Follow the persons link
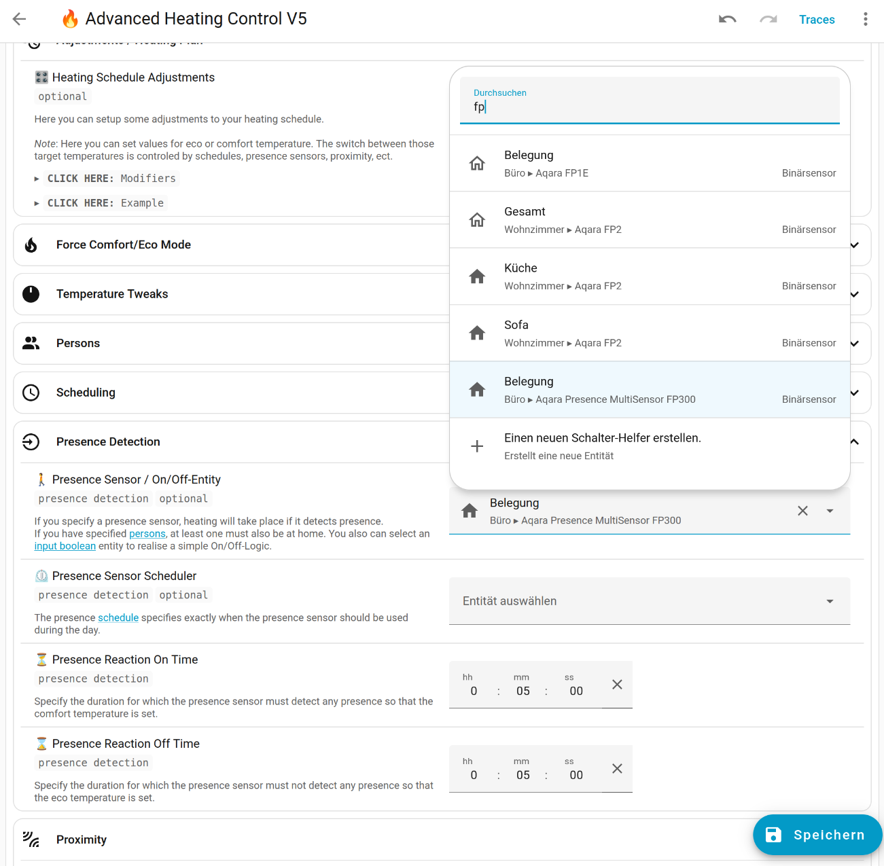 pos(147,534)
